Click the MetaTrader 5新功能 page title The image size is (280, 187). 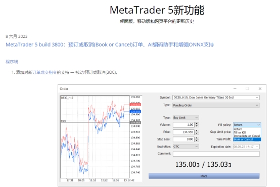(x=157, y=10)
